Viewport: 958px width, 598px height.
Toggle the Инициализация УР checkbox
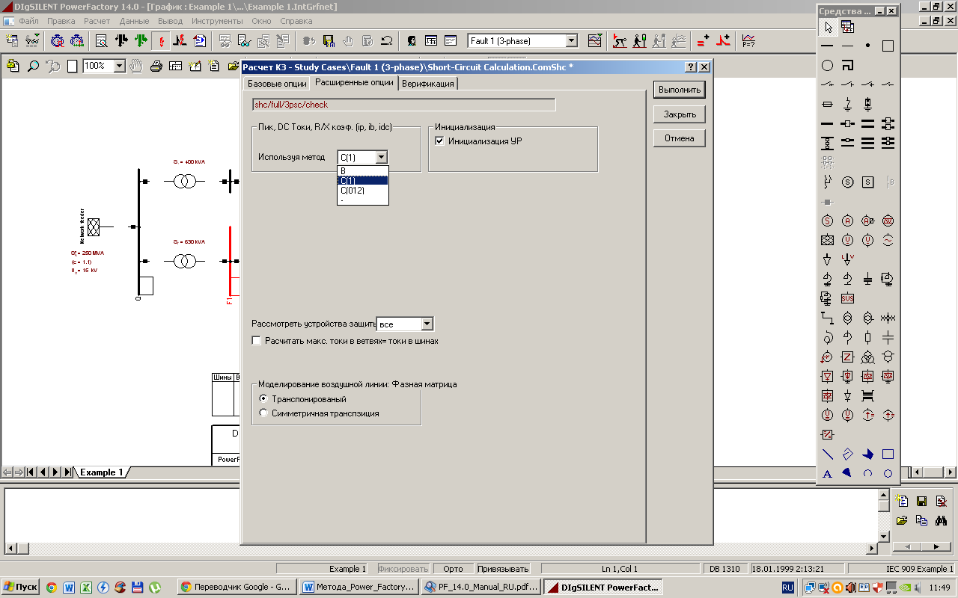pyautogui.click(x=440, y=141)
